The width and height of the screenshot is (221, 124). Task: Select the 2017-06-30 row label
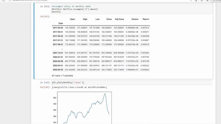click(58, 36)
